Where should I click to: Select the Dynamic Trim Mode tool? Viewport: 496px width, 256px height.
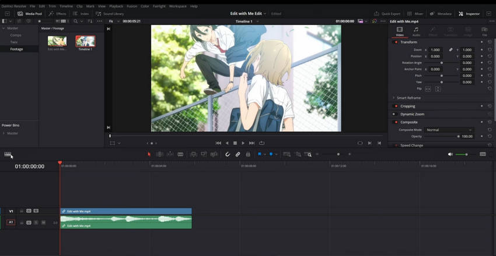tap(170, 154)
